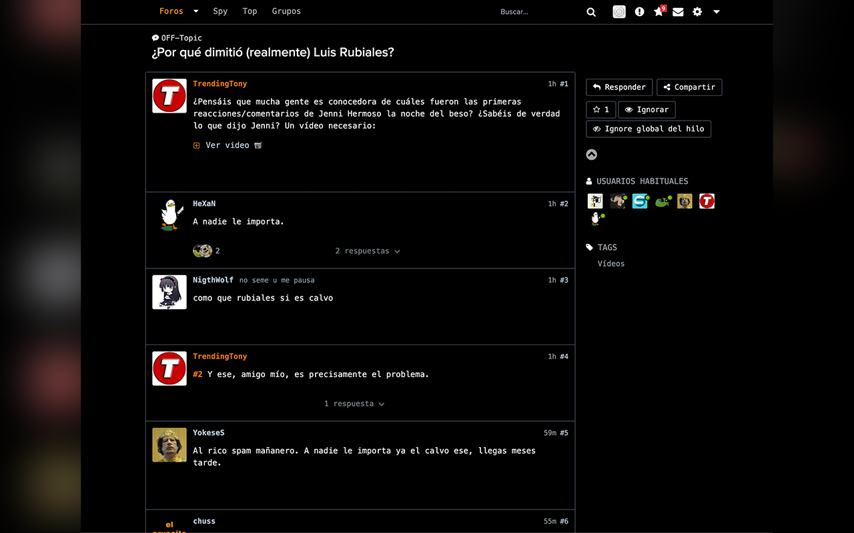This screenshot has height=533, width=854.
Task: Click the Responder button
Action: tap(618, 87)
